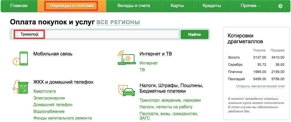Click silver purchase price 35.72

coord(262,65)
